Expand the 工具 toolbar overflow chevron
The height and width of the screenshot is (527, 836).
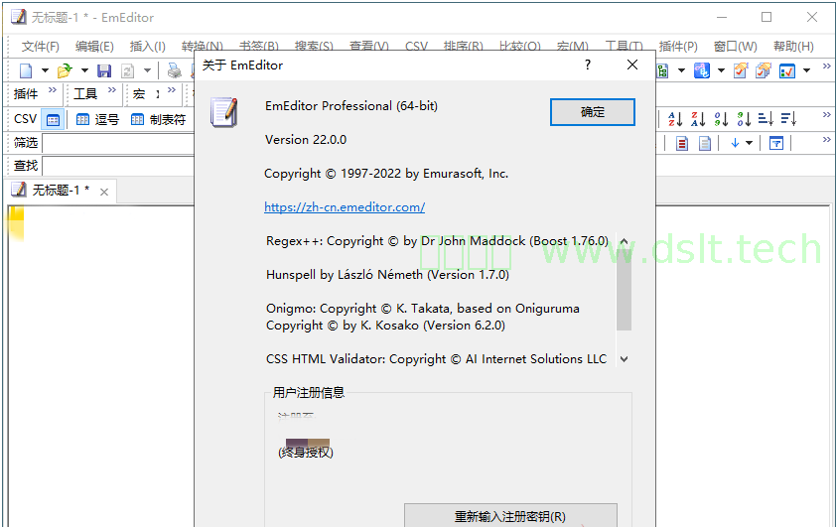click(112, 90)
